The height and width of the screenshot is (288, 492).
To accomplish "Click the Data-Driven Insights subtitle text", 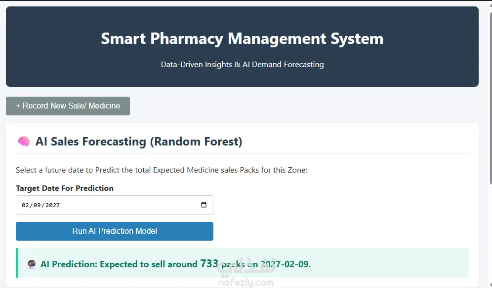I will (242, 65).
